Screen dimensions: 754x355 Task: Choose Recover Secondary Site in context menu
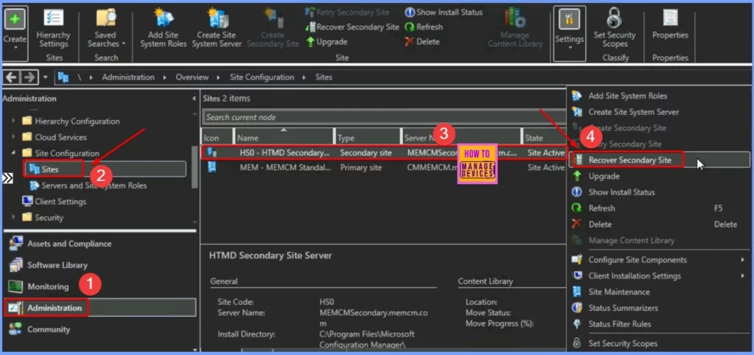[658, 160]
